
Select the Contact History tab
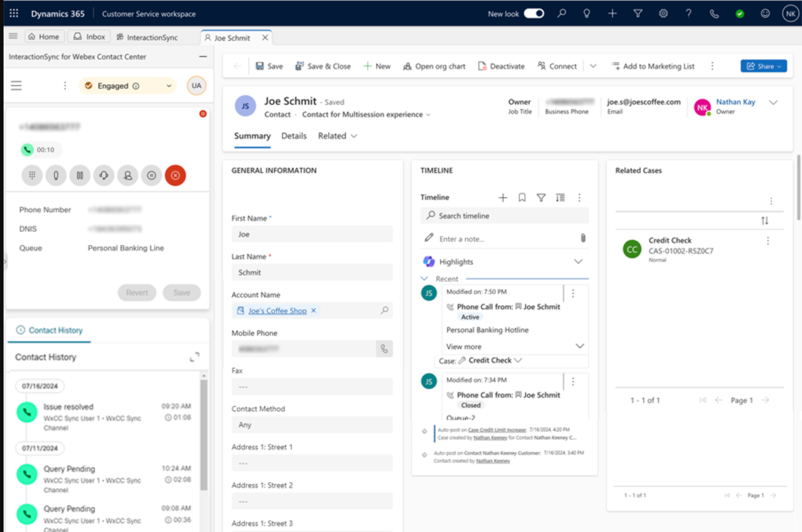pos(49,330)
